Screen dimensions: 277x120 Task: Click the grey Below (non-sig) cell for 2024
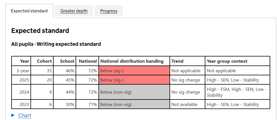134,92
